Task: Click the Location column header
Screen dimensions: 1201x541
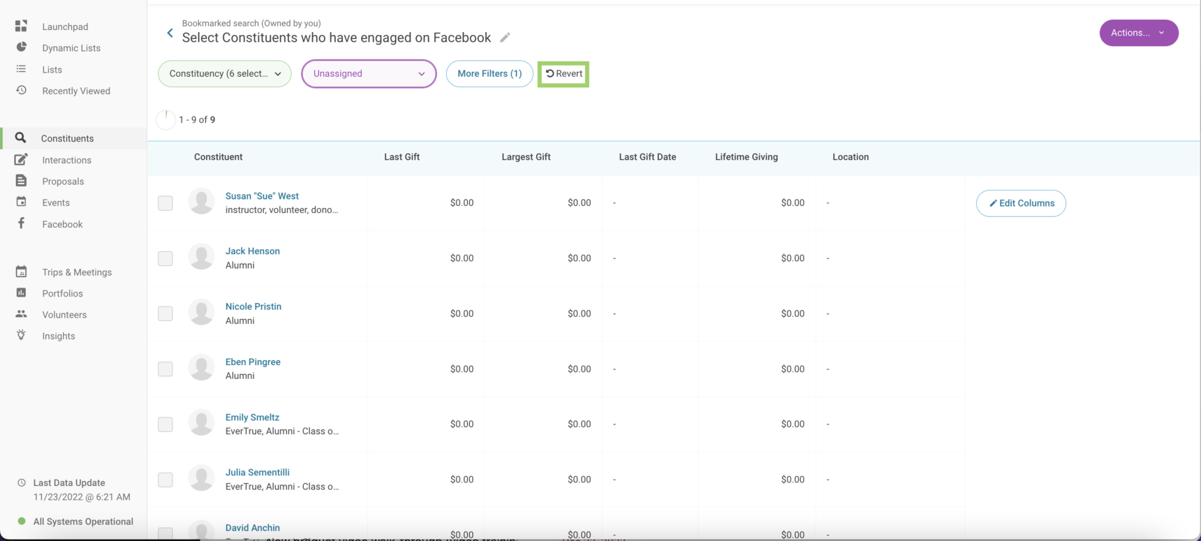Action: click(x=850, y=157)
